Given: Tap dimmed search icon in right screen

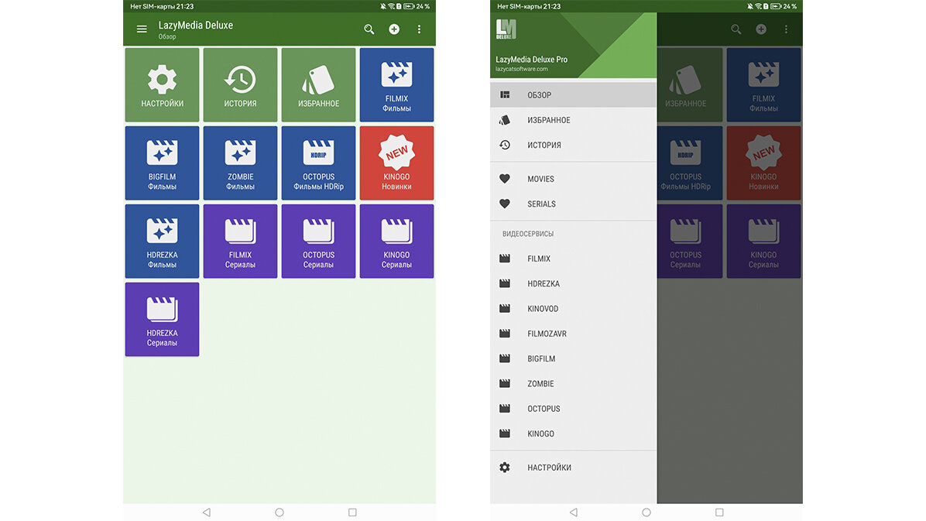Looking at the screenshot, I should click(x=736, y=29).
